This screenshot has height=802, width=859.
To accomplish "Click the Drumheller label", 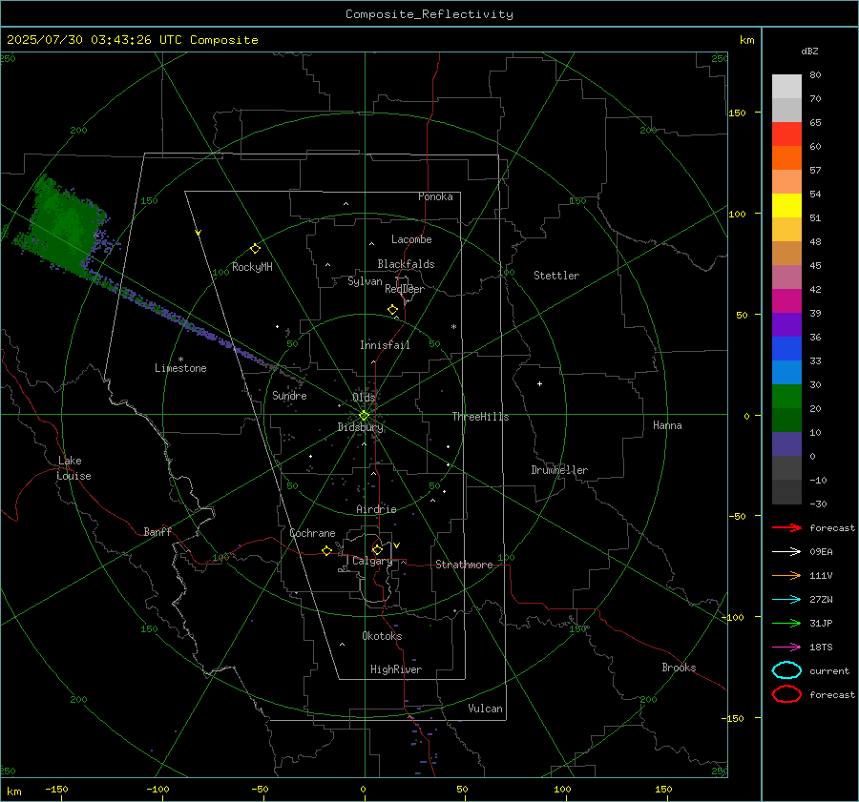I will click(559, 470).
